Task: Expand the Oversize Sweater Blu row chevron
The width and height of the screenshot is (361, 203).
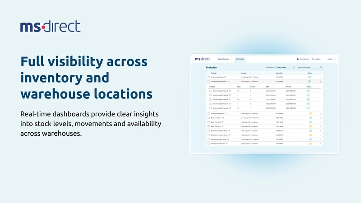Action: [320, 143]
